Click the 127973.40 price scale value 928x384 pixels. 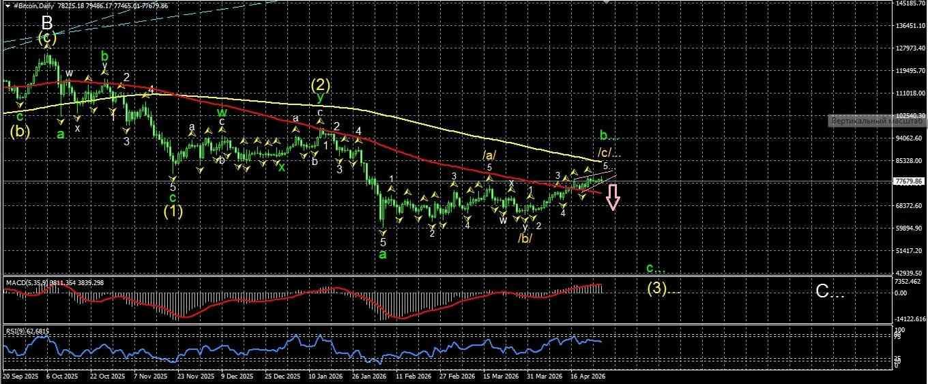tap(910, 48)
